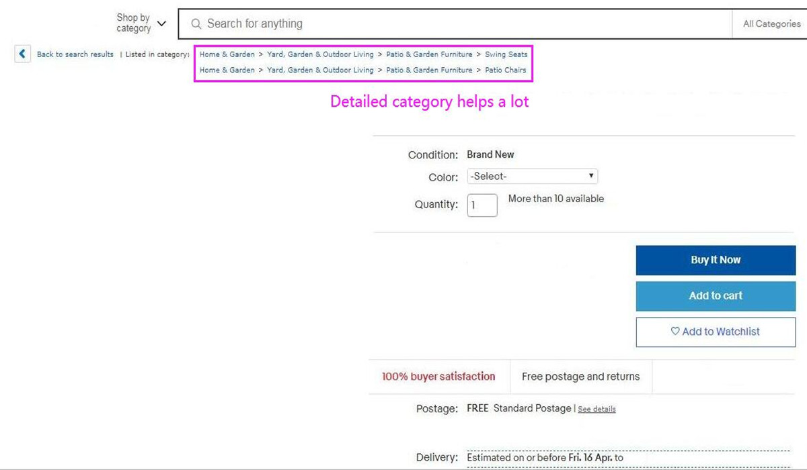The image size is (807, 470).
Task: Click the More than 10 available text
Action: coord(556,199)
